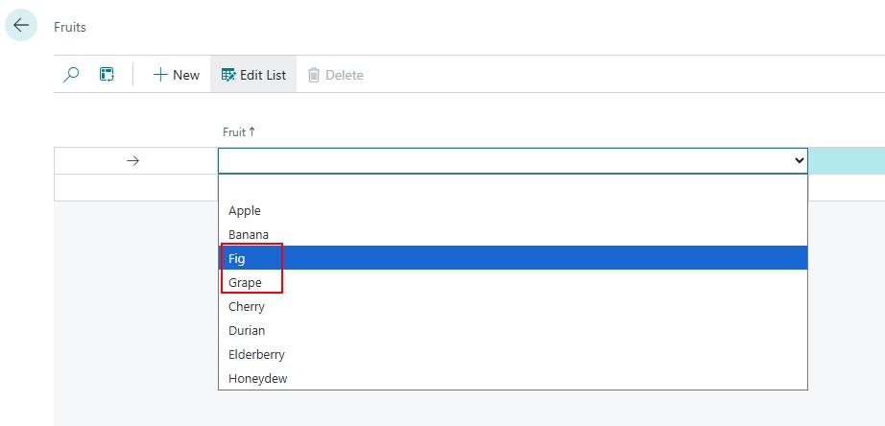Screen dimensions: 885x426
Task: Collapse the Fruit dropdown chevron
Action: 799,161
